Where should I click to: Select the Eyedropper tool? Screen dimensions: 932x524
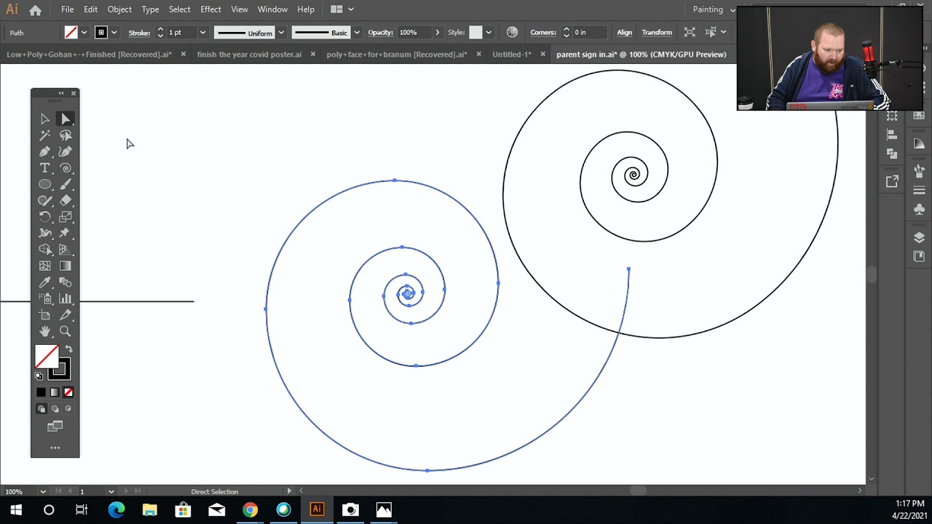[x=44, y=282]
